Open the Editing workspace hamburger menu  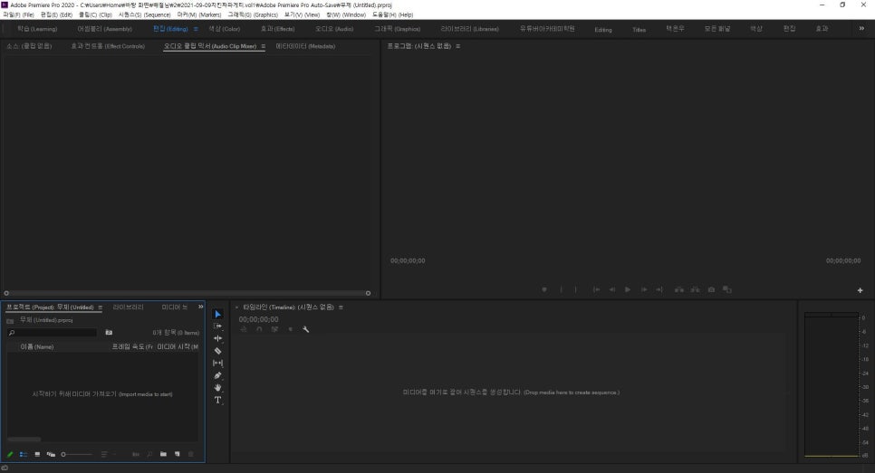(x=196, y=29)
